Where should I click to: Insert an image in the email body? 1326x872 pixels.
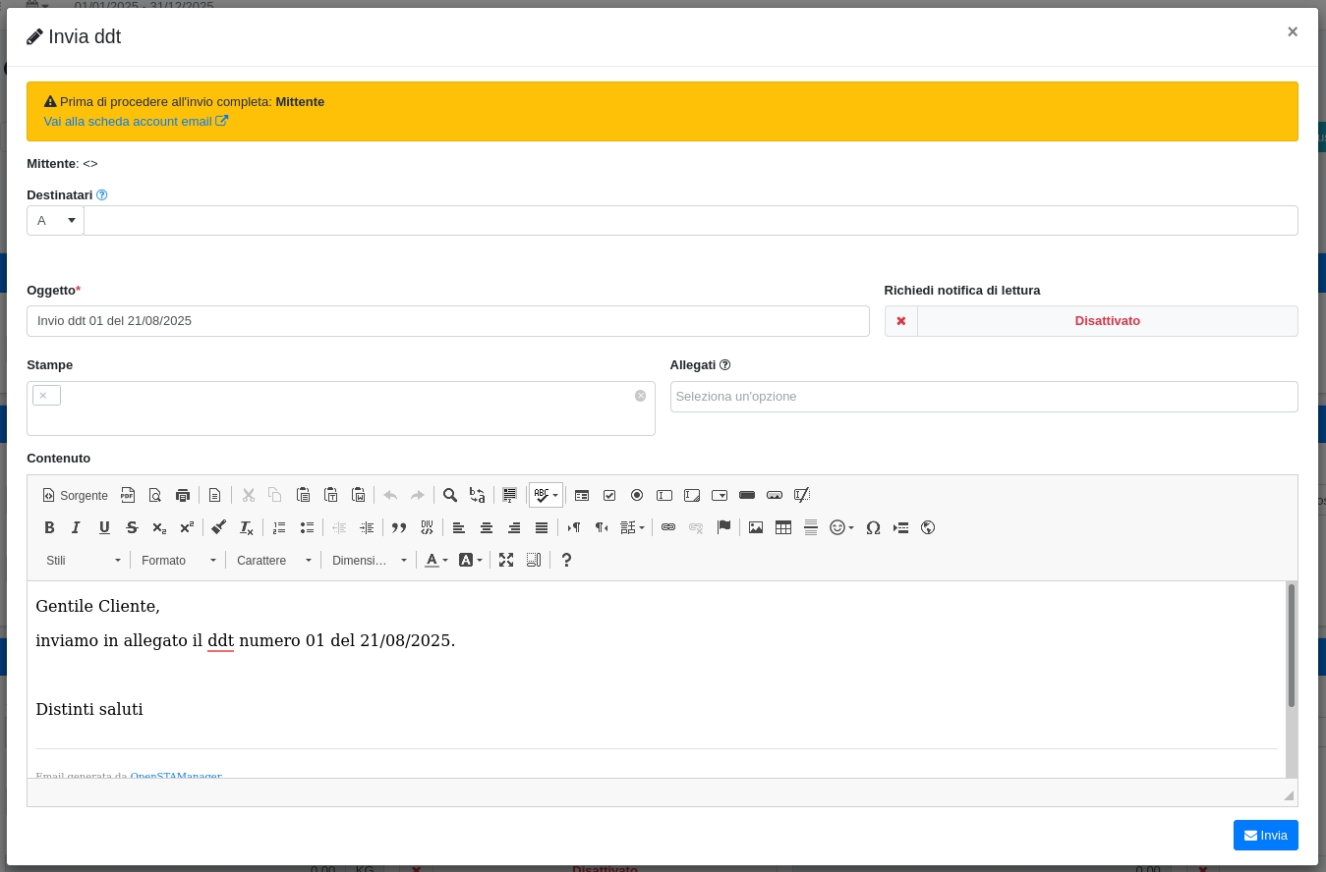click(x=756, y=527)
